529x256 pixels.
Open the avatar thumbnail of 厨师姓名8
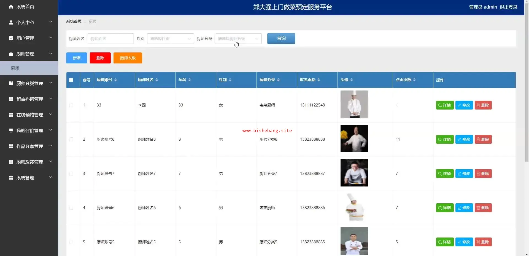tap(354, 138)
